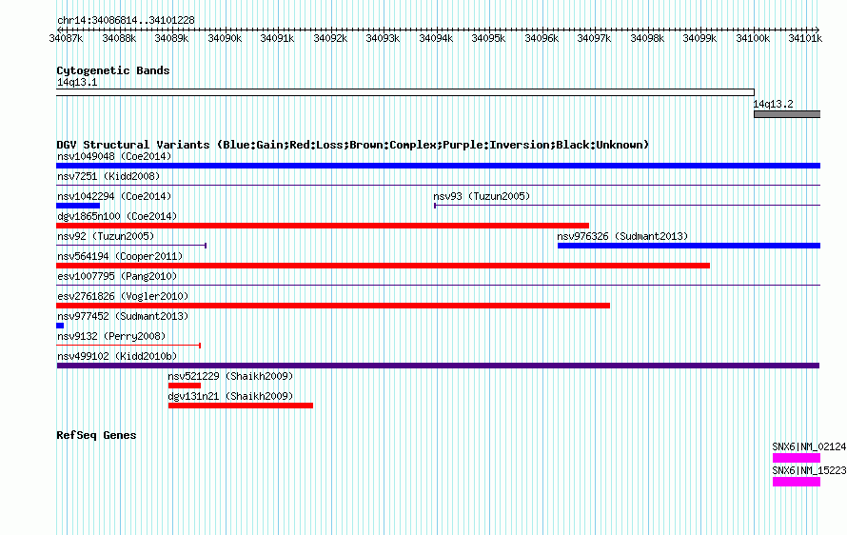
Task: Click the nsv977452 (Sudmant2013) label
Action: (x=123, y=316)
